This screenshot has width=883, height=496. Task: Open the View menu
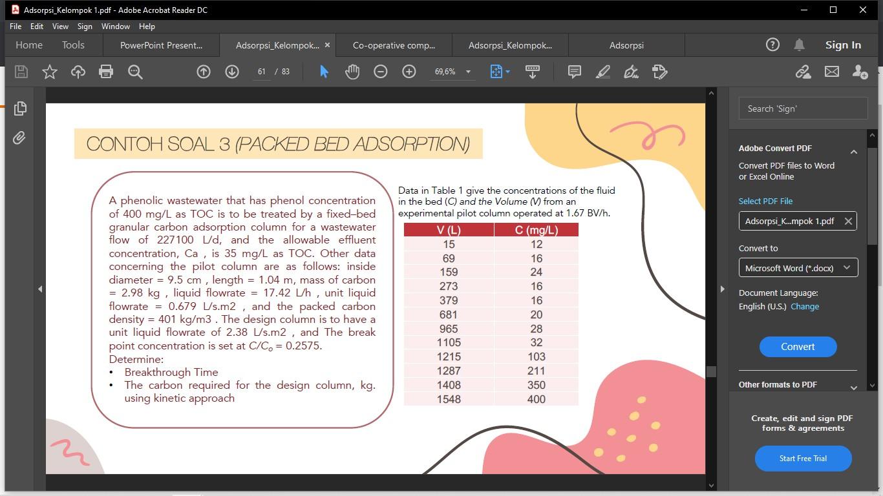(x=60, y=26)
